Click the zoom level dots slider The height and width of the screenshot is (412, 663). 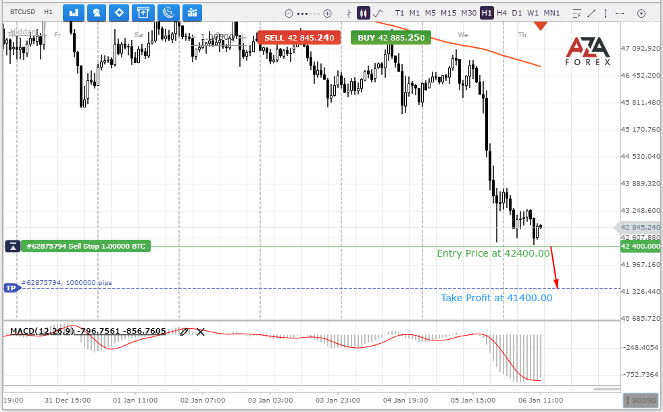[308, 14]
